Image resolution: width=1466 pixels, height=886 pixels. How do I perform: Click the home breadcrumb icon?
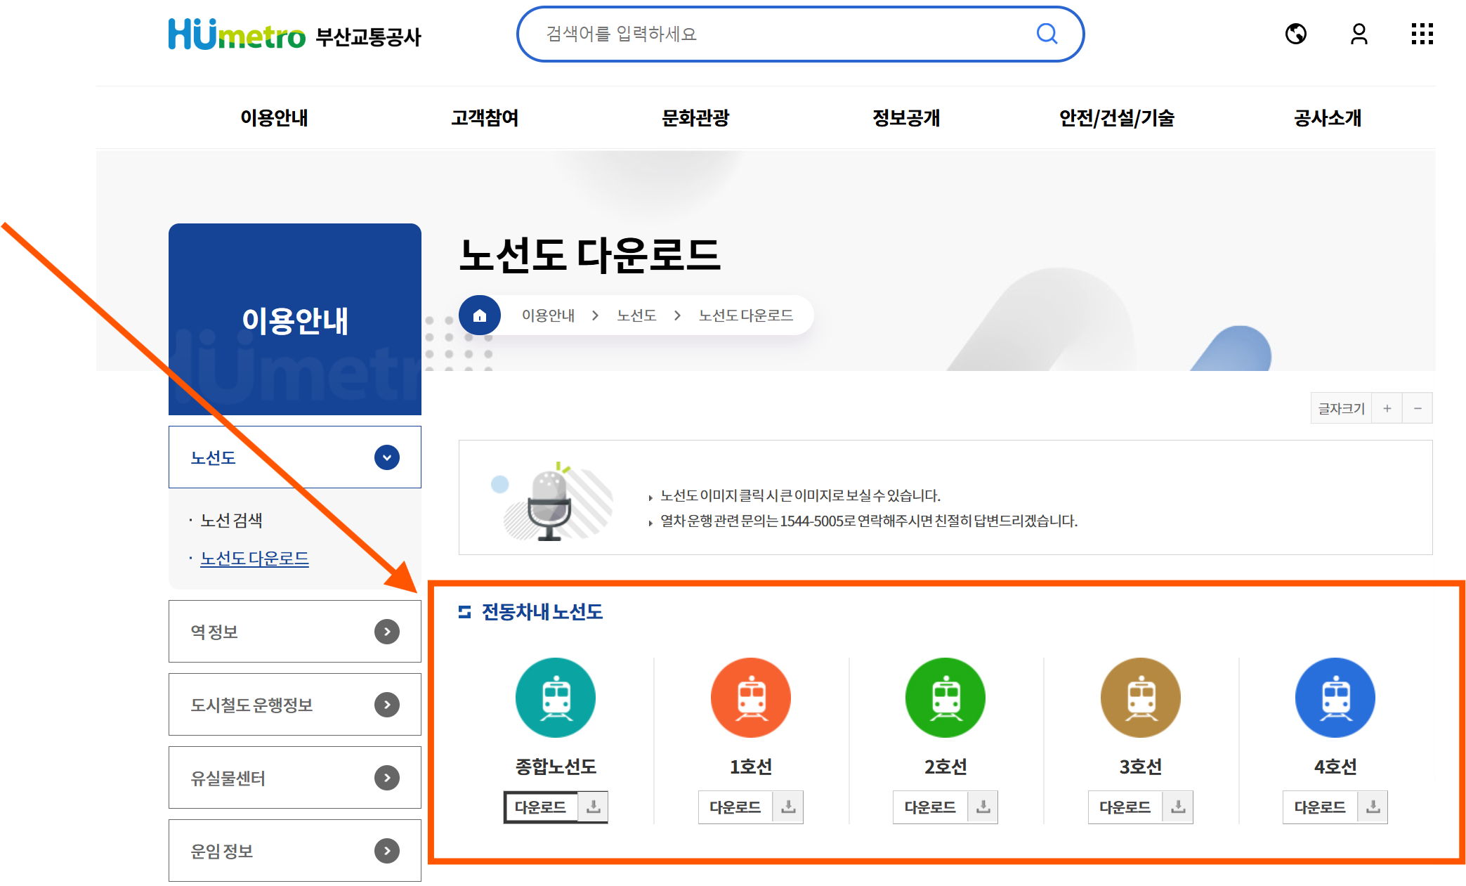(x=480, y=315)
